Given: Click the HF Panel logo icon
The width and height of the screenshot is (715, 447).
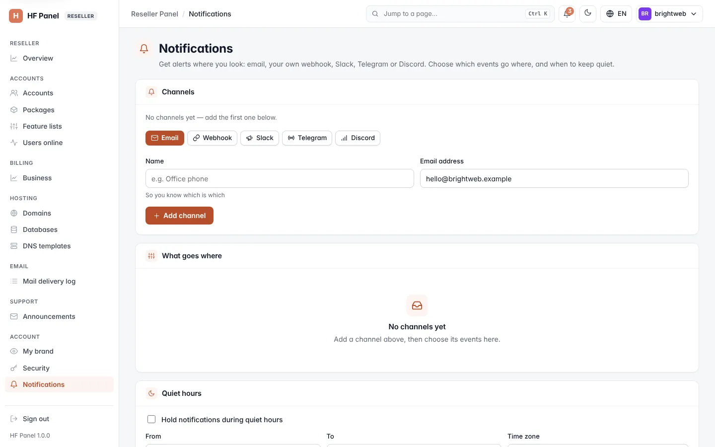Looking at the screenshot, I should click(x=16, y=16).
